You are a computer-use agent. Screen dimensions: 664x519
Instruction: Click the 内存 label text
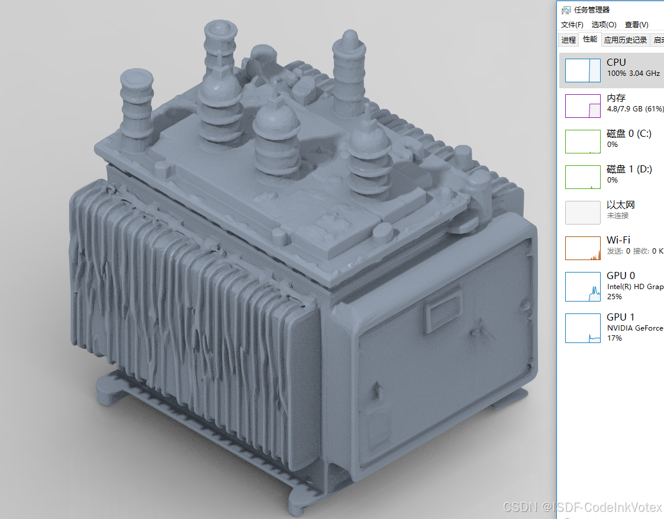(616, 98)
